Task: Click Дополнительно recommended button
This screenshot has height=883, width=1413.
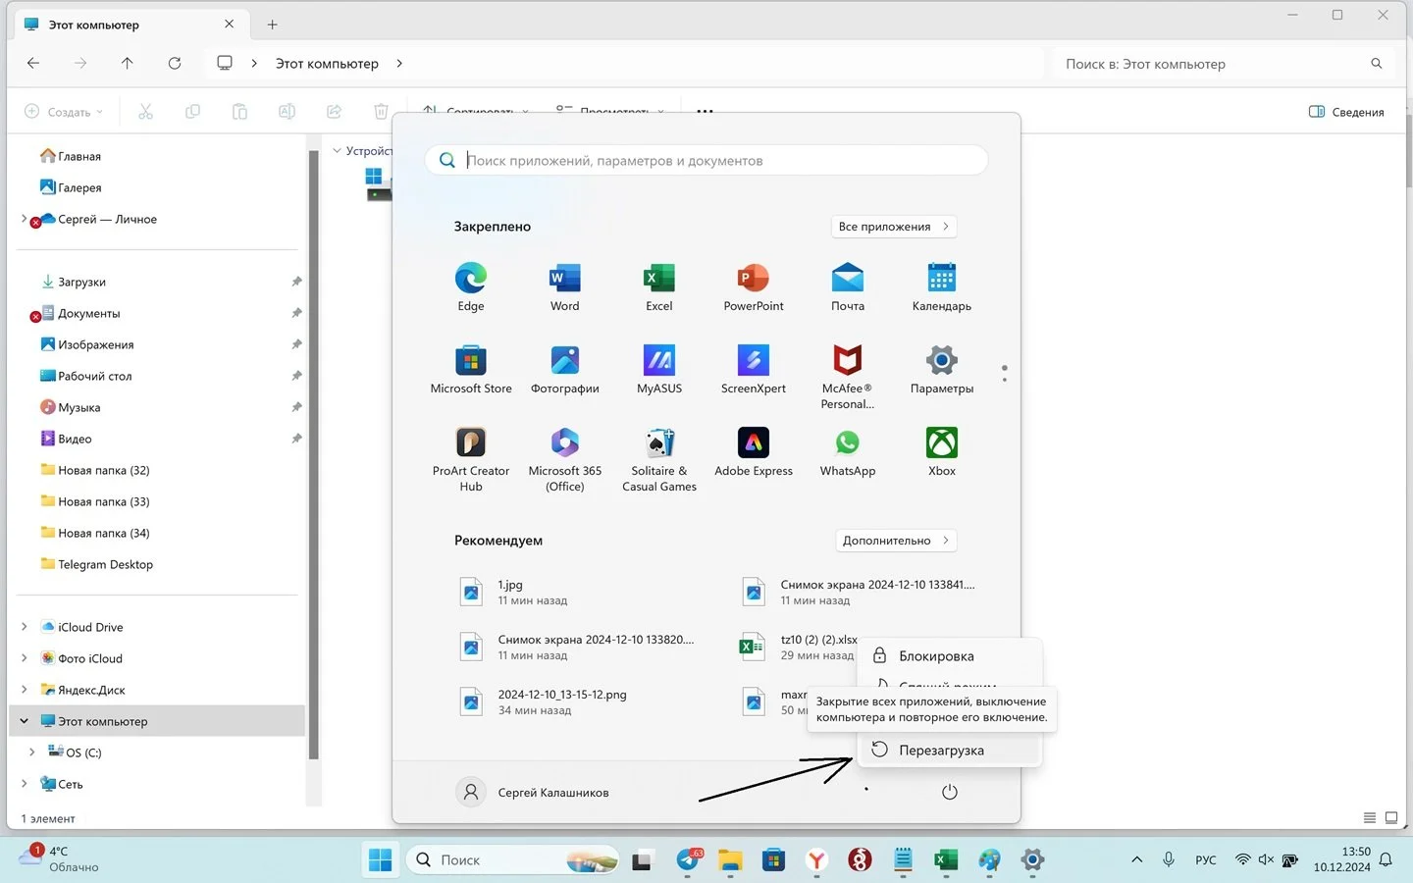Action: pos(896,541)
